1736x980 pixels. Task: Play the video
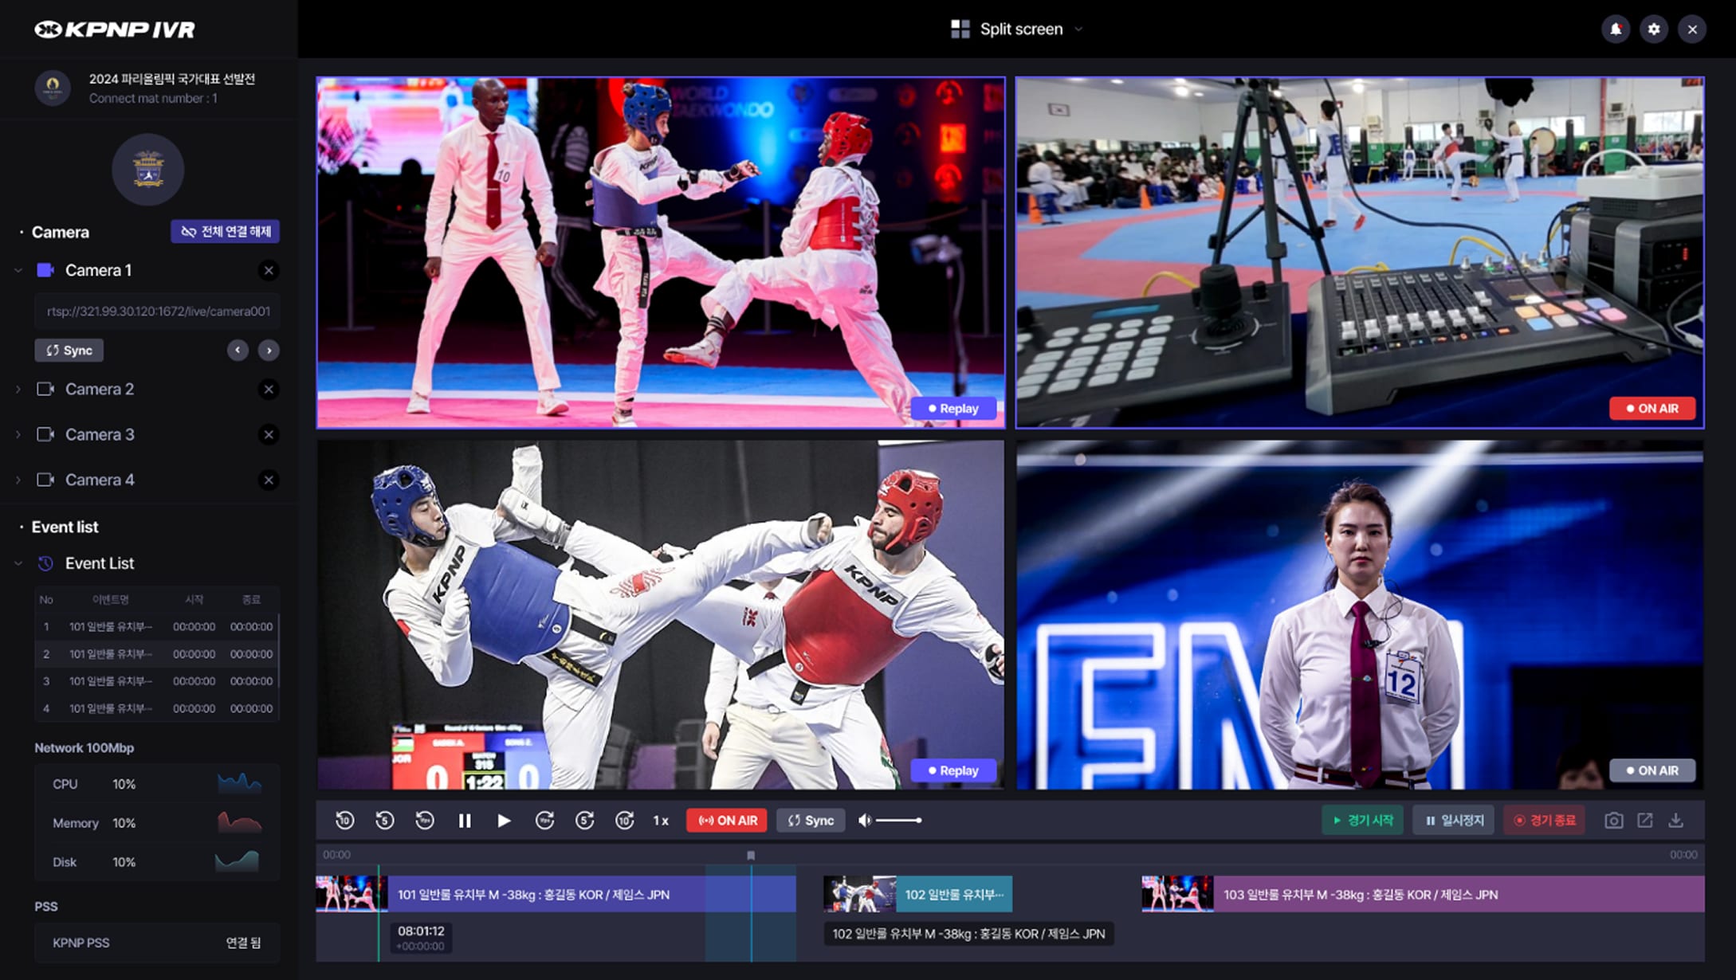[504, 820]
